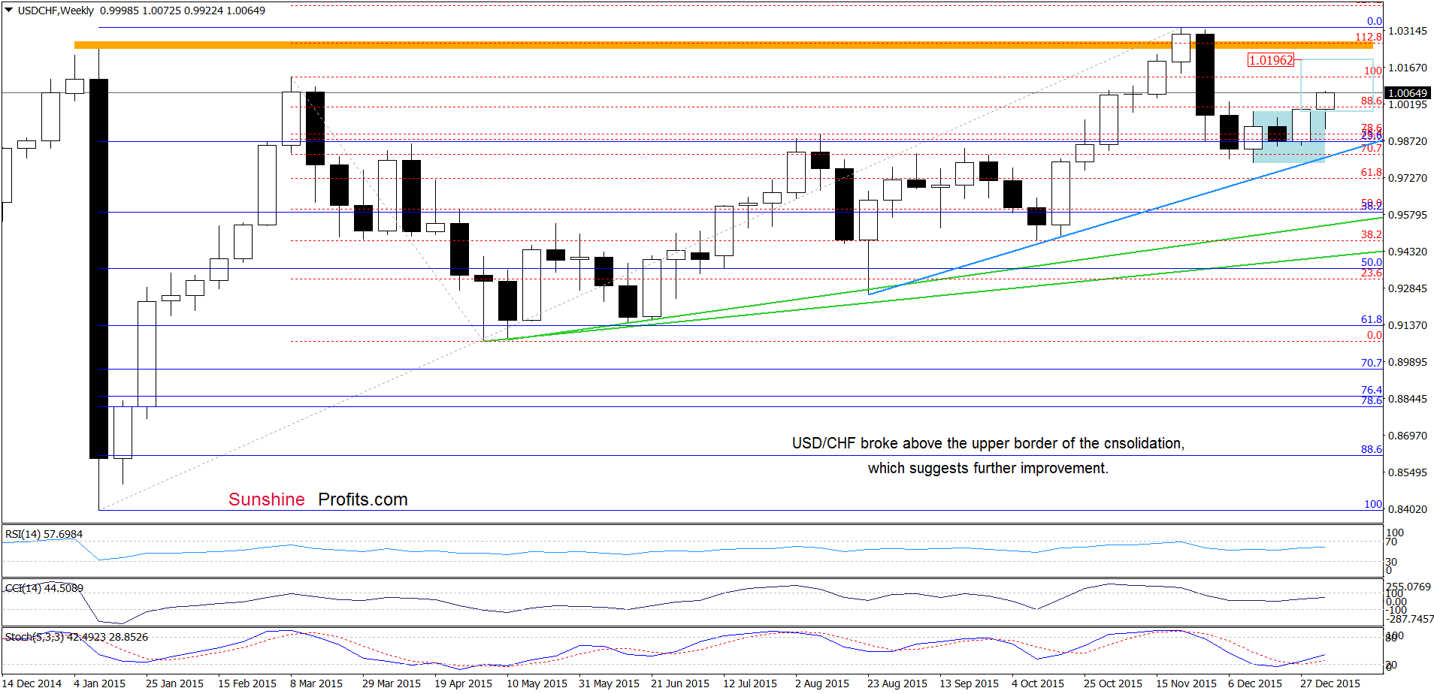Click the 25 Oct 2015 date label
Image resolution: width=1434 pixels, height=694 pixels.
click(x=1113, y=683)
